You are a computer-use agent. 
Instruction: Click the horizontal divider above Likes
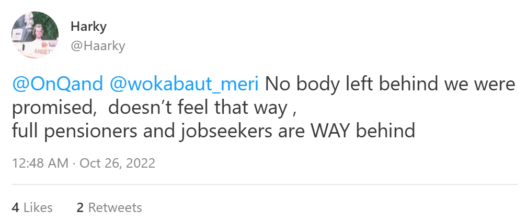[x=263, y=184]
